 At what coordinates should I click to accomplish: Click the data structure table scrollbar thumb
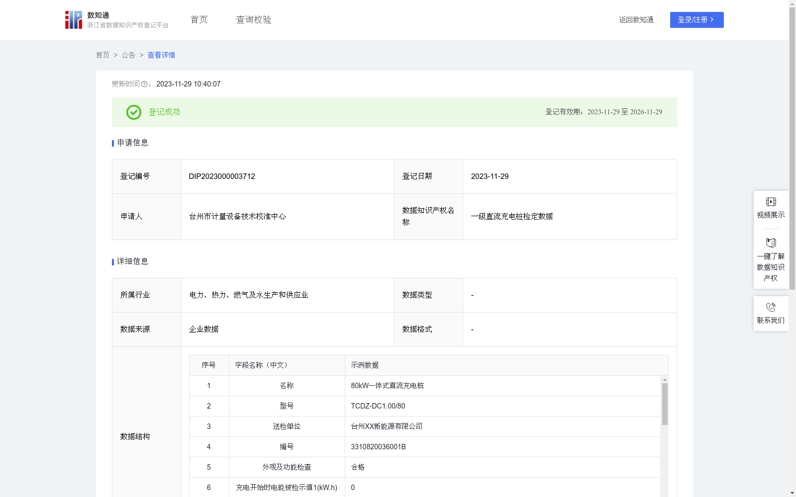tap(665, 404)
